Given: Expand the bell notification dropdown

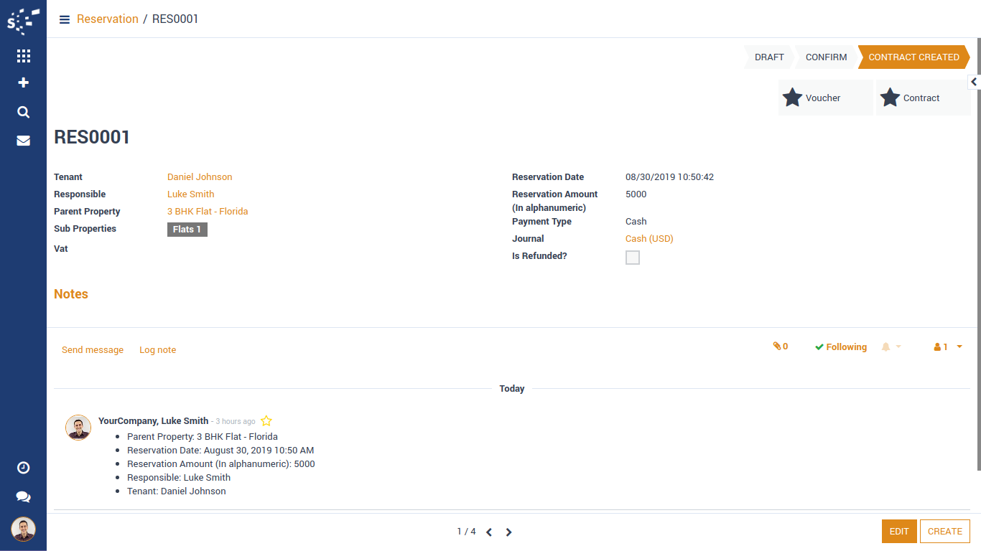Looking at the screenshot, I should click(891, 347).
